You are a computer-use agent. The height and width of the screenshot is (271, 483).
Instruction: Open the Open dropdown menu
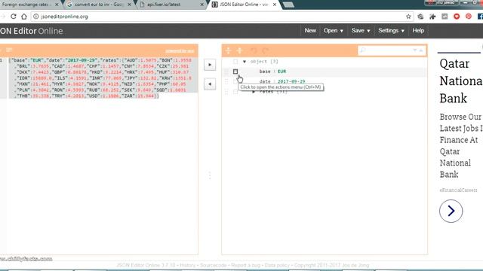point(334,31)
